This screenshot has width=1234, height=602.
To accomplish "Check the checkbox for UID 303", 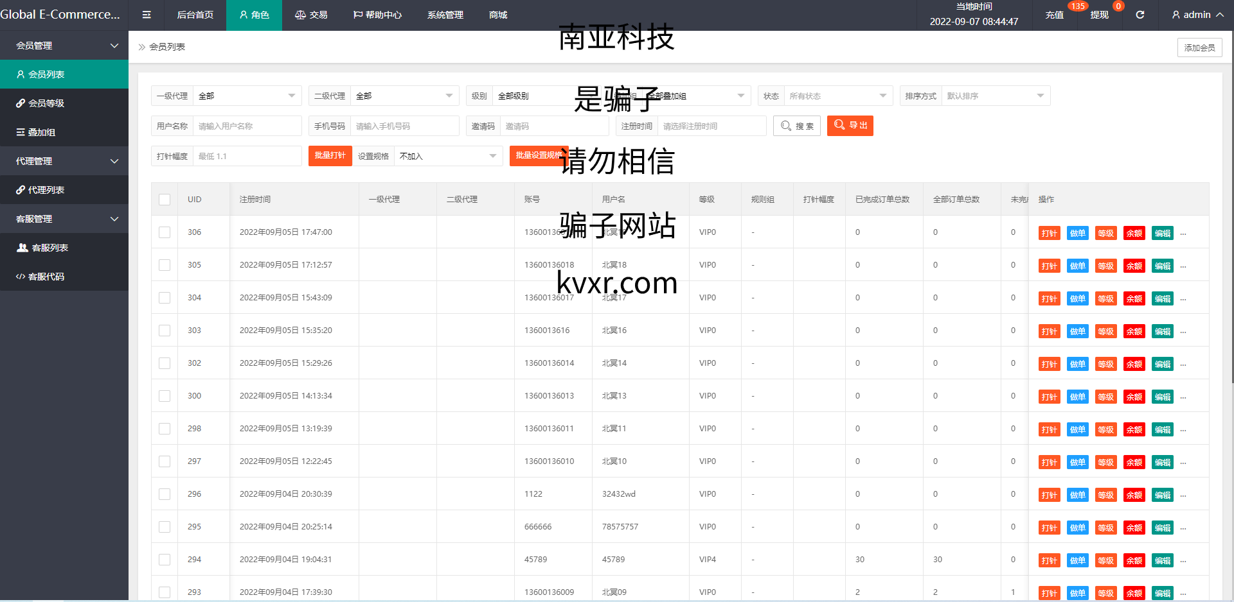I will click(x=165, y=331).
